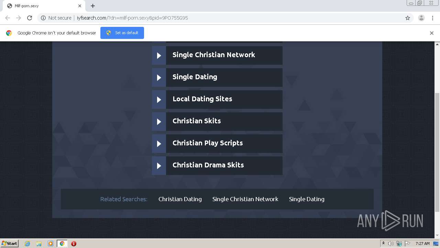The width and height of the screenshot is (440, 248).
Task: Click the Show desktop taskbar icon
Action: click(436, 244)
